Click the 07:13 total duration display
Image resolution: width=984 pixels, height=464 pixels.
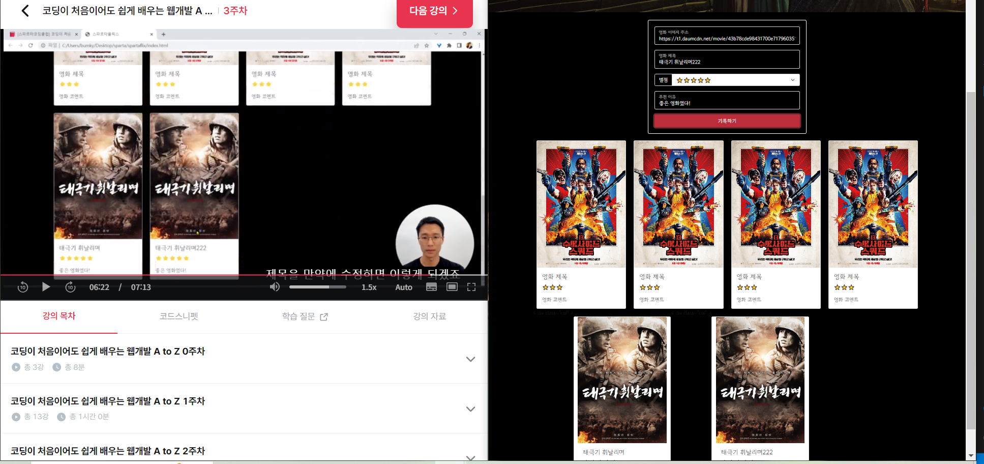tap(141, 287)
